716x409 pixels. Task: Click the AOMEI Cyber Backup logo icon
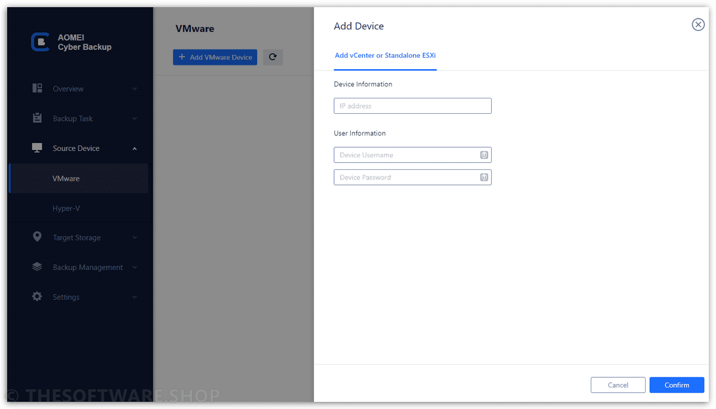pos(40,42)
